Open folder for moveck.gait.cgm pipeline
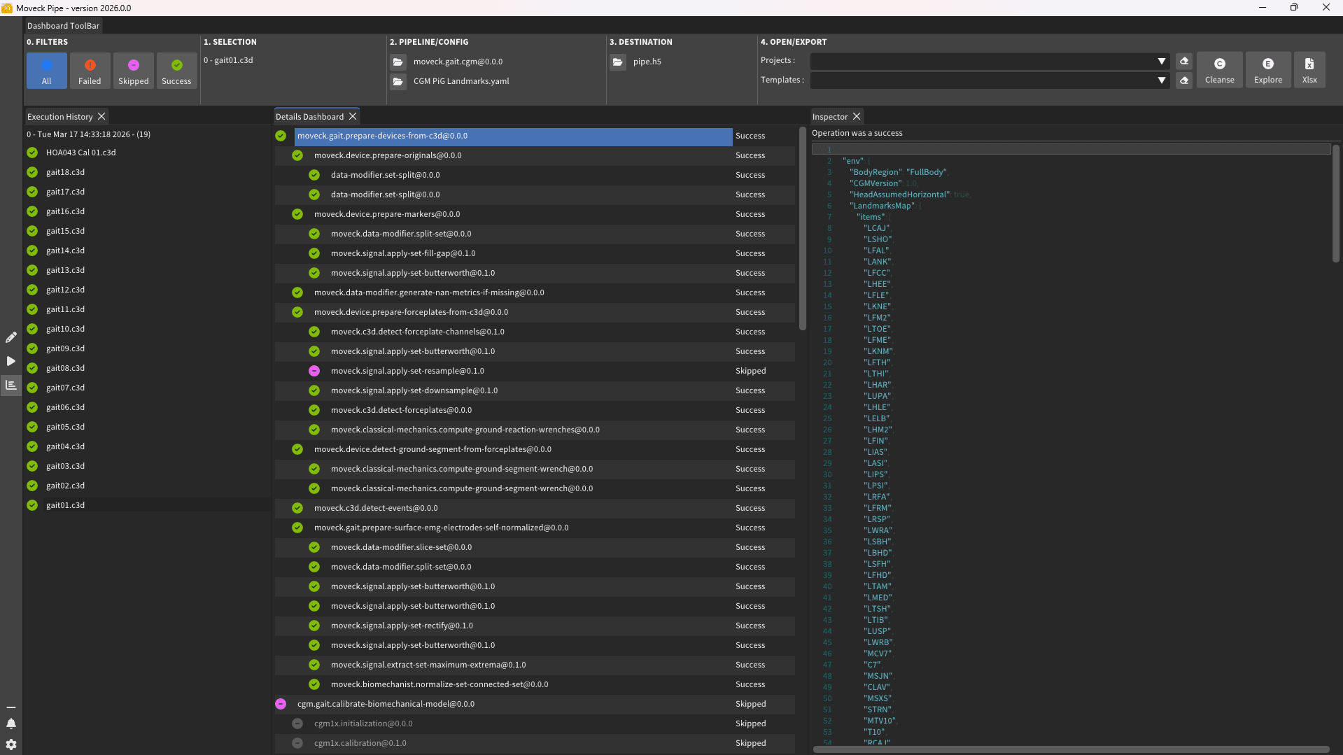The height and width of the screenshot is (755, 1343). (x=398, y=62)
